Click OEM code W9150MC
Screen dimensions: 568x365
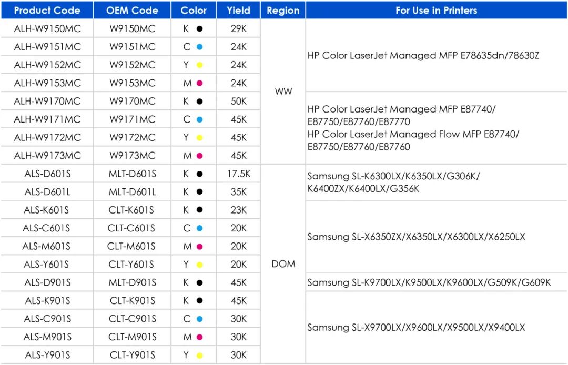coord(132,28)
